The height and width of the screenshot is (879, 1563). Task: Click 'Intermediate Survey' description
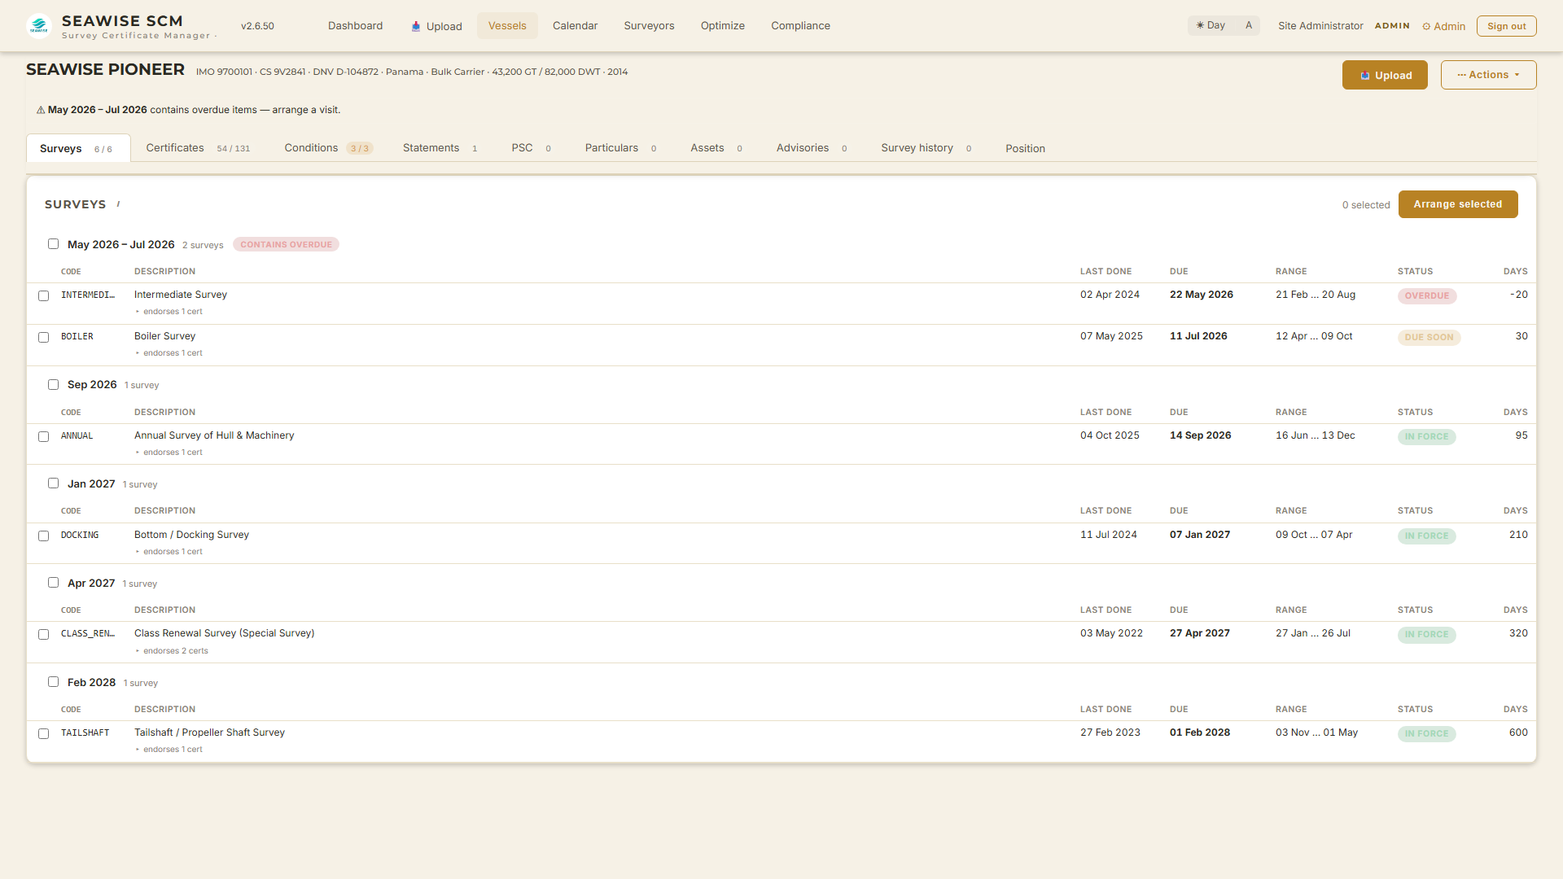[181, 295]
